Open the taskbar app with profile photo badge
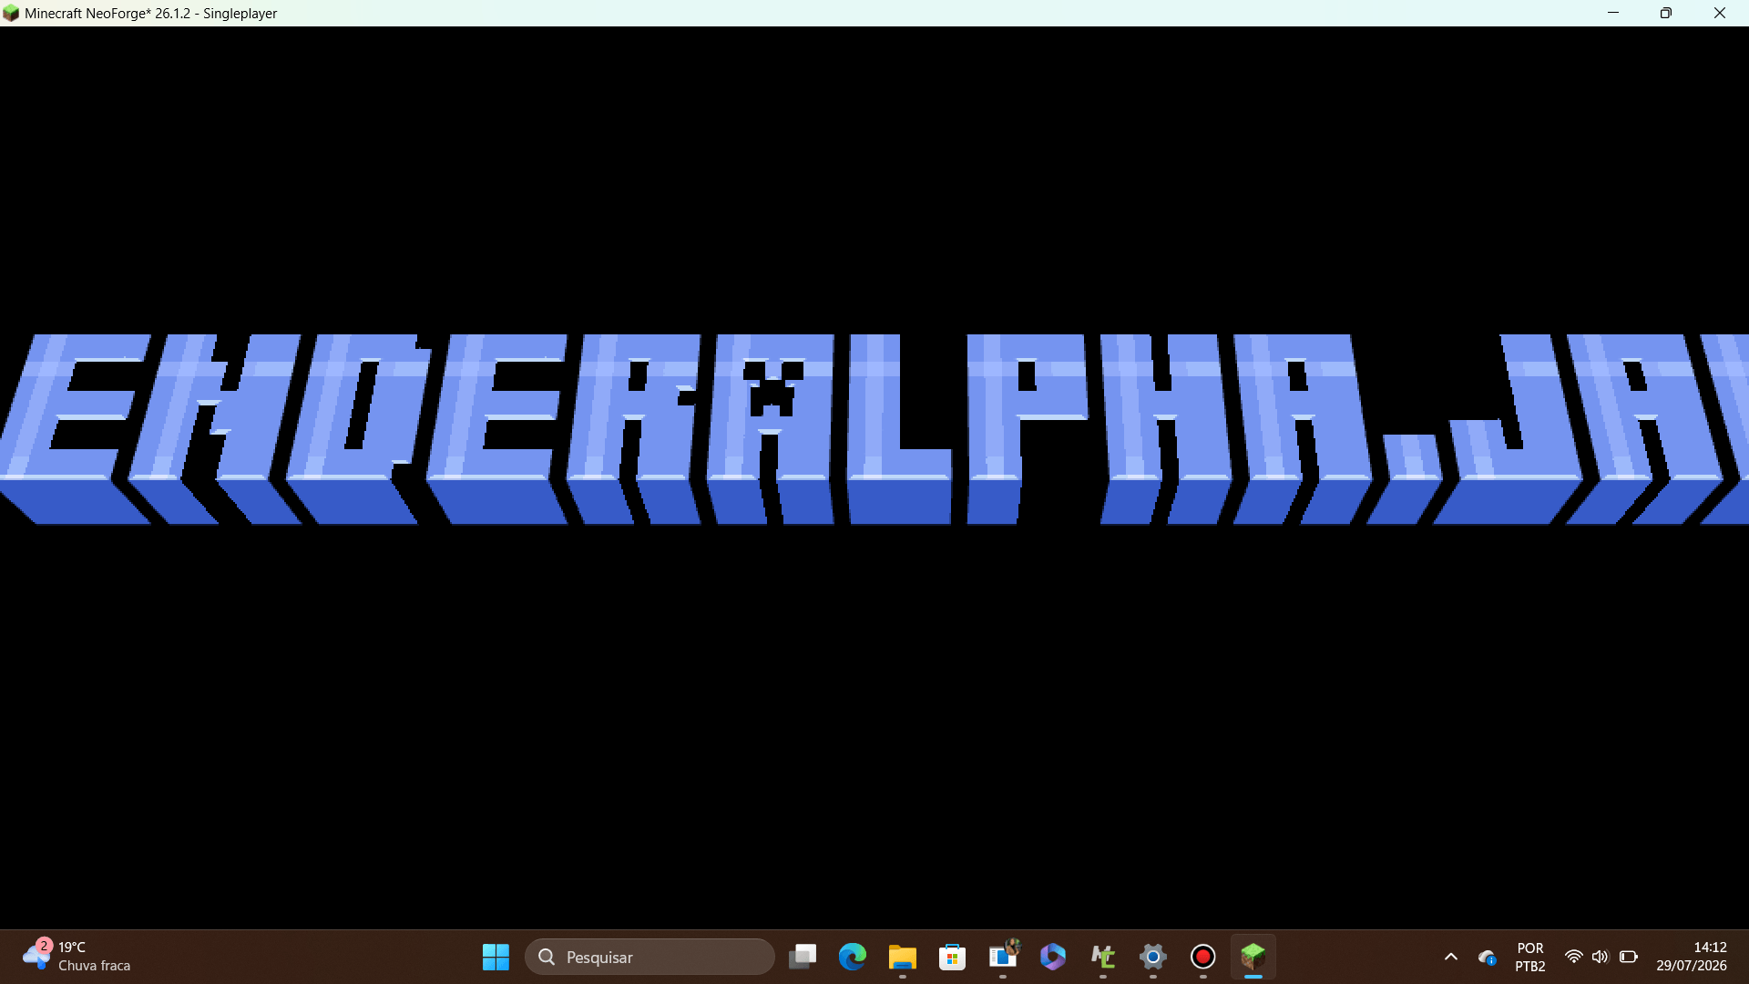Image resolution: width=1749 pixels, height=984 pixels. tap(1003, 957)
